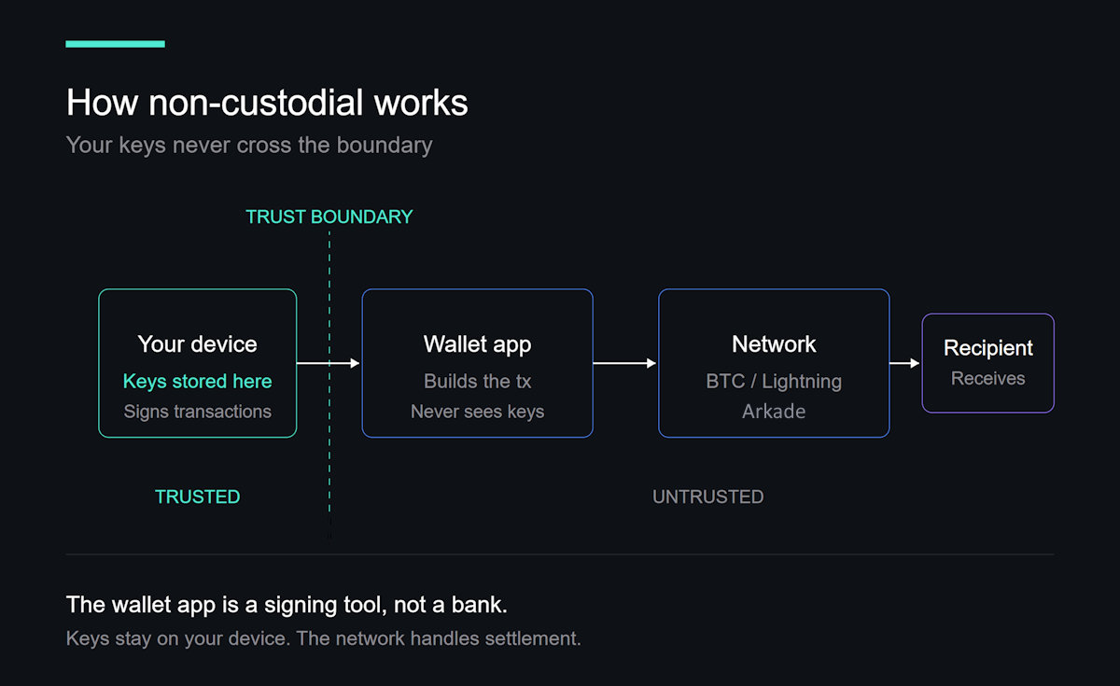Viewport: 1120px width, 686px height.
Task: Click the 'Never sees keys' text
Action: point(477,412)
